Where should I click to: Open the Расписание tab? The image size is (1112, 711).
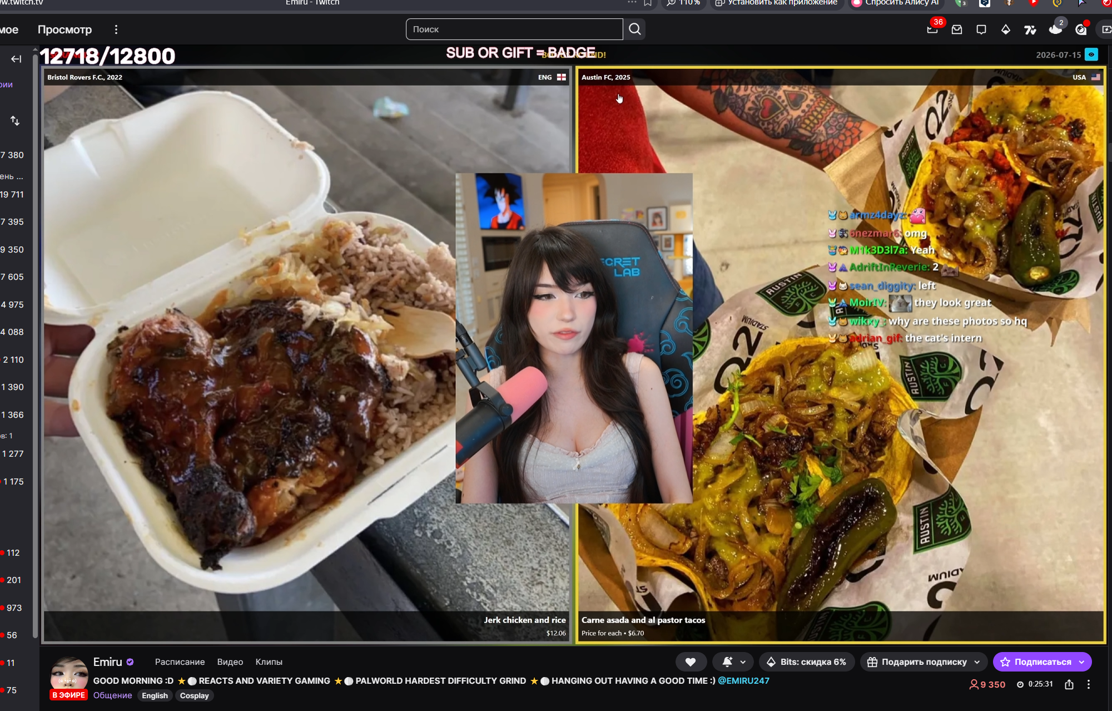180,661
